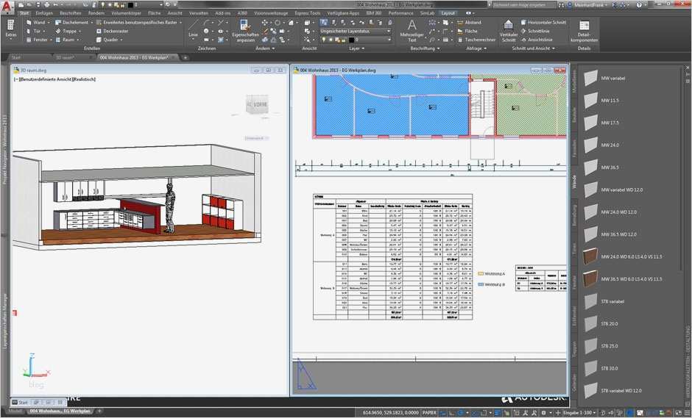Screen dimensions: 692x418
Task: Switch to the Einfügen ribbon tab
Action: [x=44, y=13]
